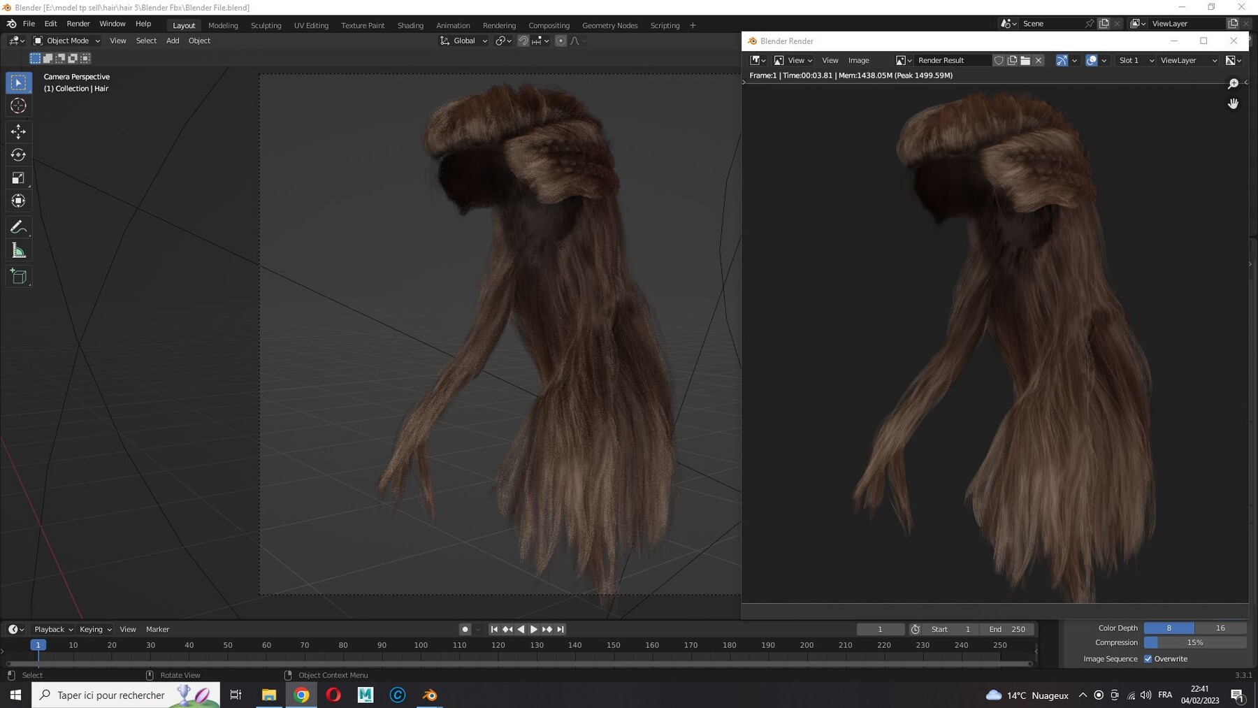Open the Marker menu in the timeline
1258x708 pixels.
[x=157, y=629]
